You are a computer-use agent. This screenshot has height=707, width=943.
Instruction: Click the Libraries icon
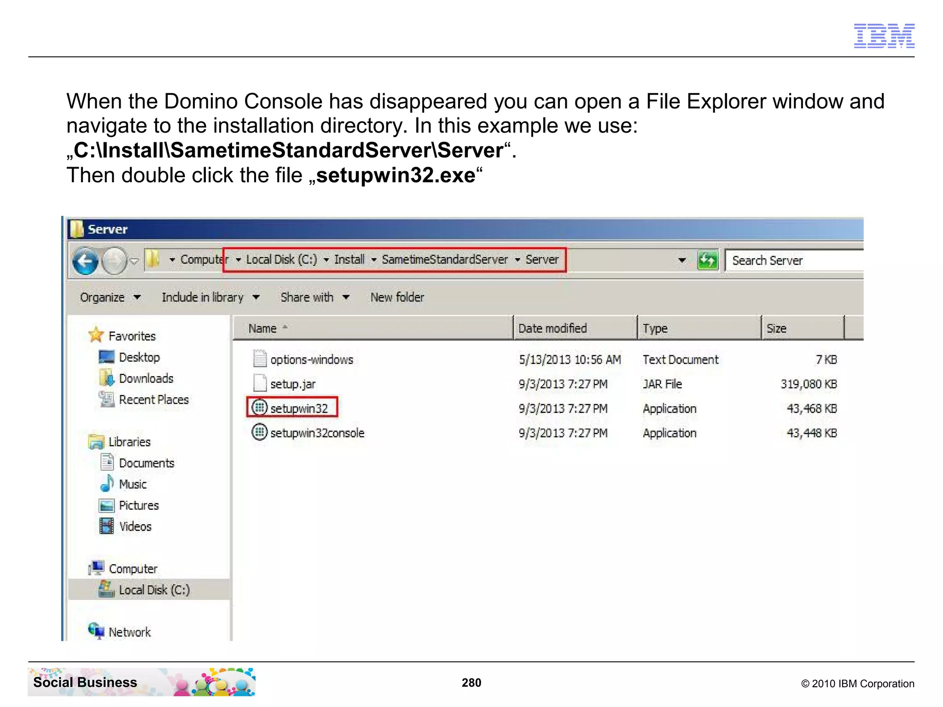point(96,442)
